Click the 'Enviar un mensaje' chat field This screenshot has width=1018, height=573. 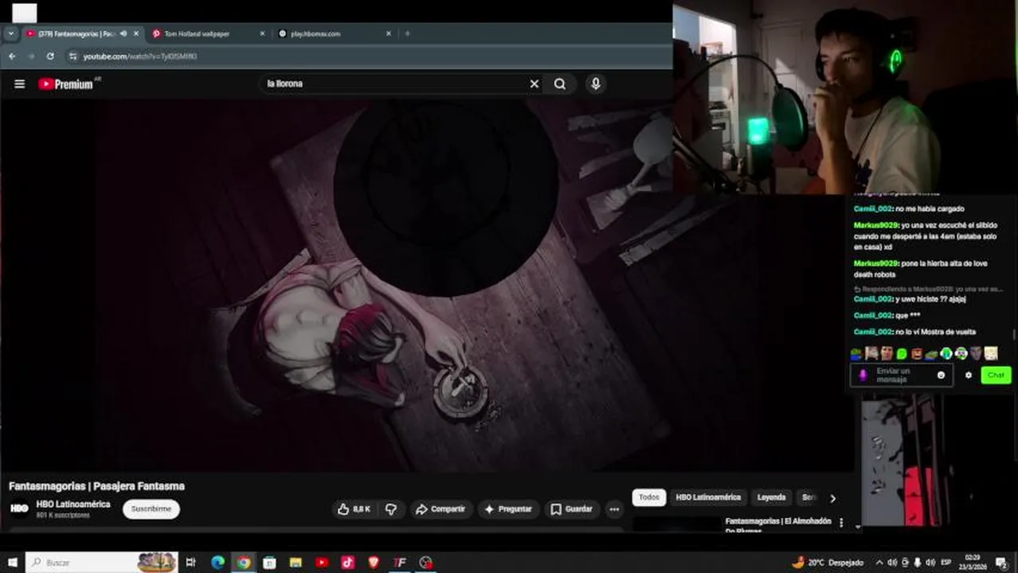coord(901,375)
